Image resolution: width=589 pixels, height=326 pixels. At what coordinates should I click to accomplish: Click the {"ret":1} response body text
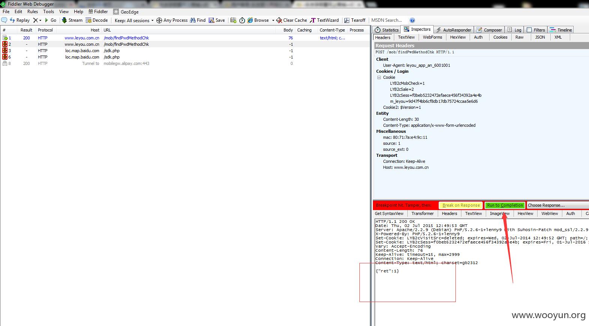[387, 271]
